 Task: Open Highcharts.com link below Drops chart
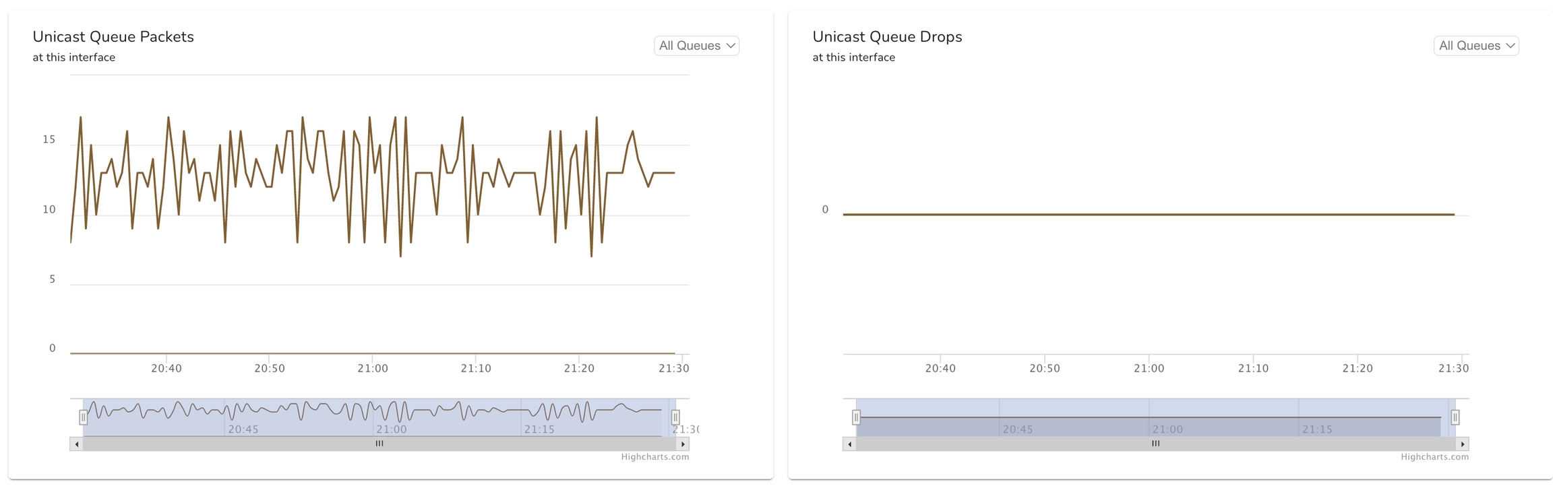(x=1434, y=457)
